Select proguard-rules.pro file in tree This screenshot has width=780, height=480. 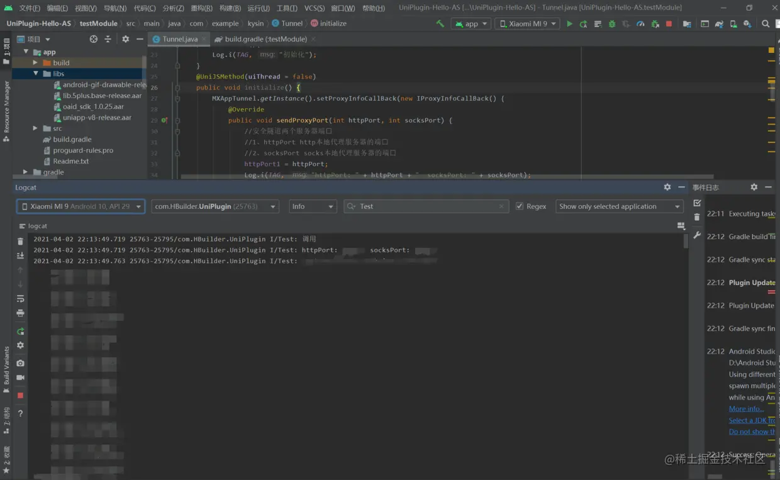pos(83,150)
